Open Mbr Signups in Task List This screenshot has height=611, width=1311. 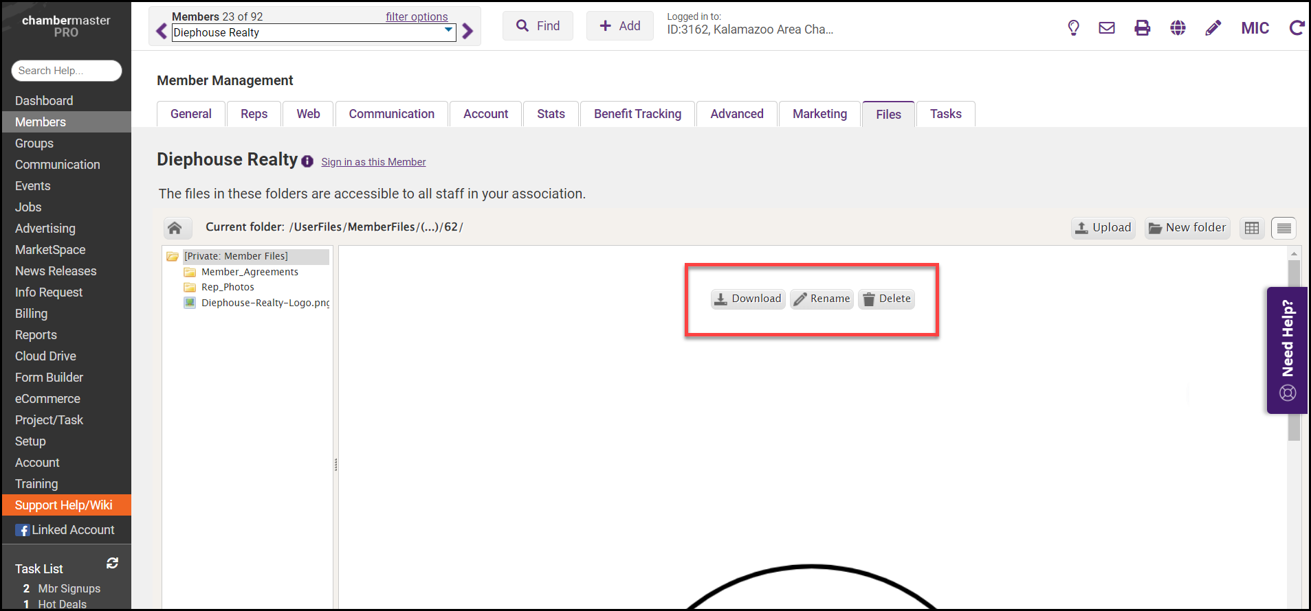69,588
